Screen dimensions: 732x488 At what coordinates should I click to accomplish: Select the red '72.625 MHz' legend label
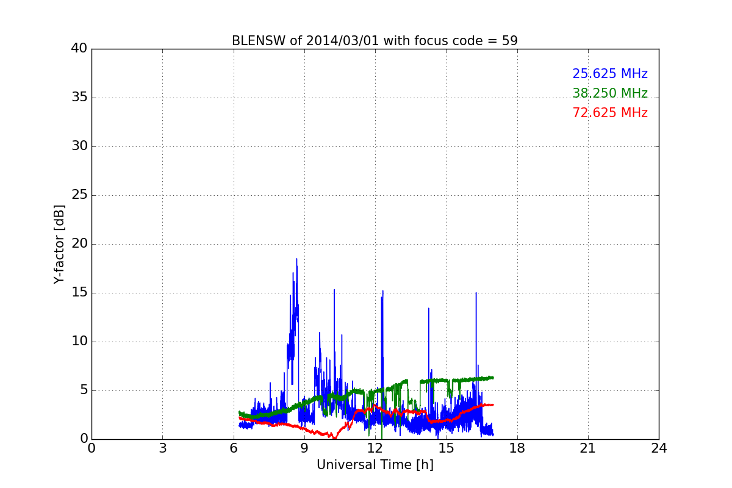[x=610, y=113]
